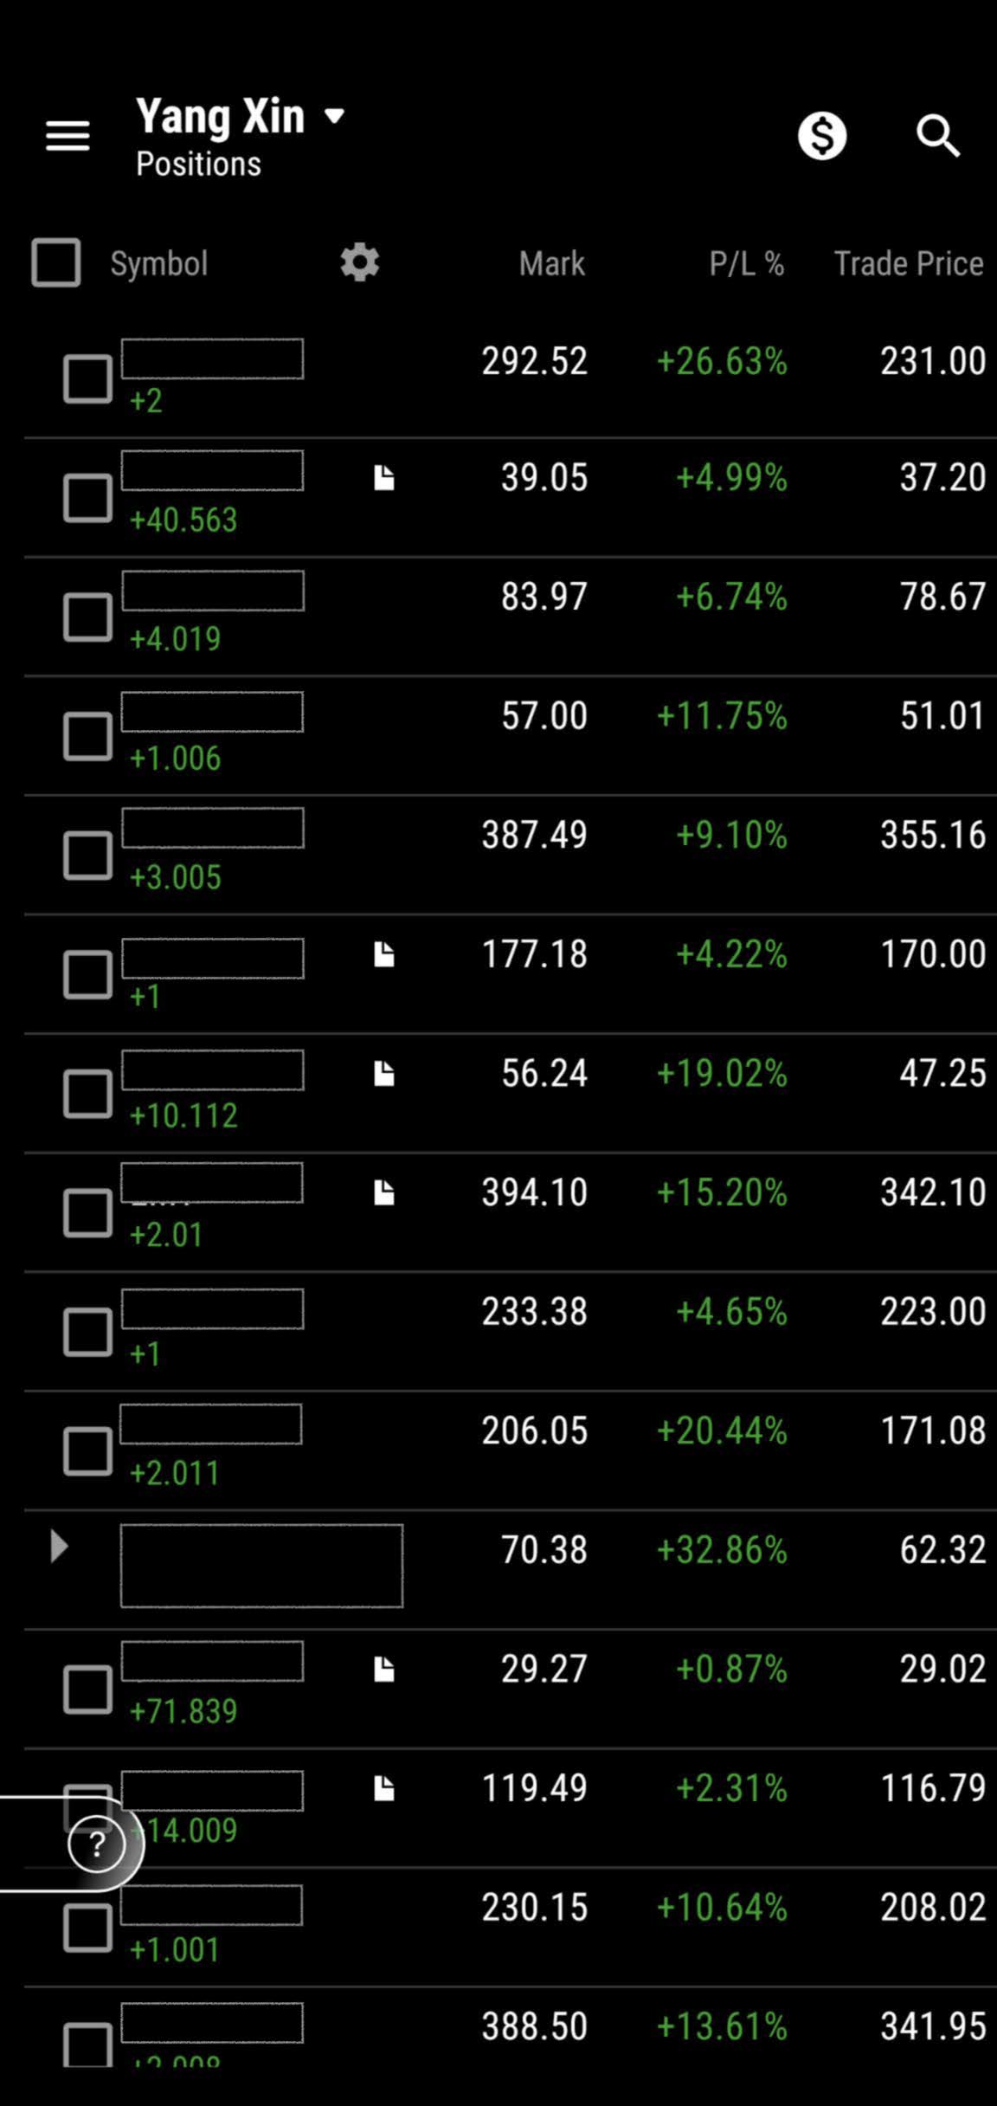The image size is (997, 2106).
Task: Tap the note icon on 39.05 row
Action: click(x=384, y=477)
